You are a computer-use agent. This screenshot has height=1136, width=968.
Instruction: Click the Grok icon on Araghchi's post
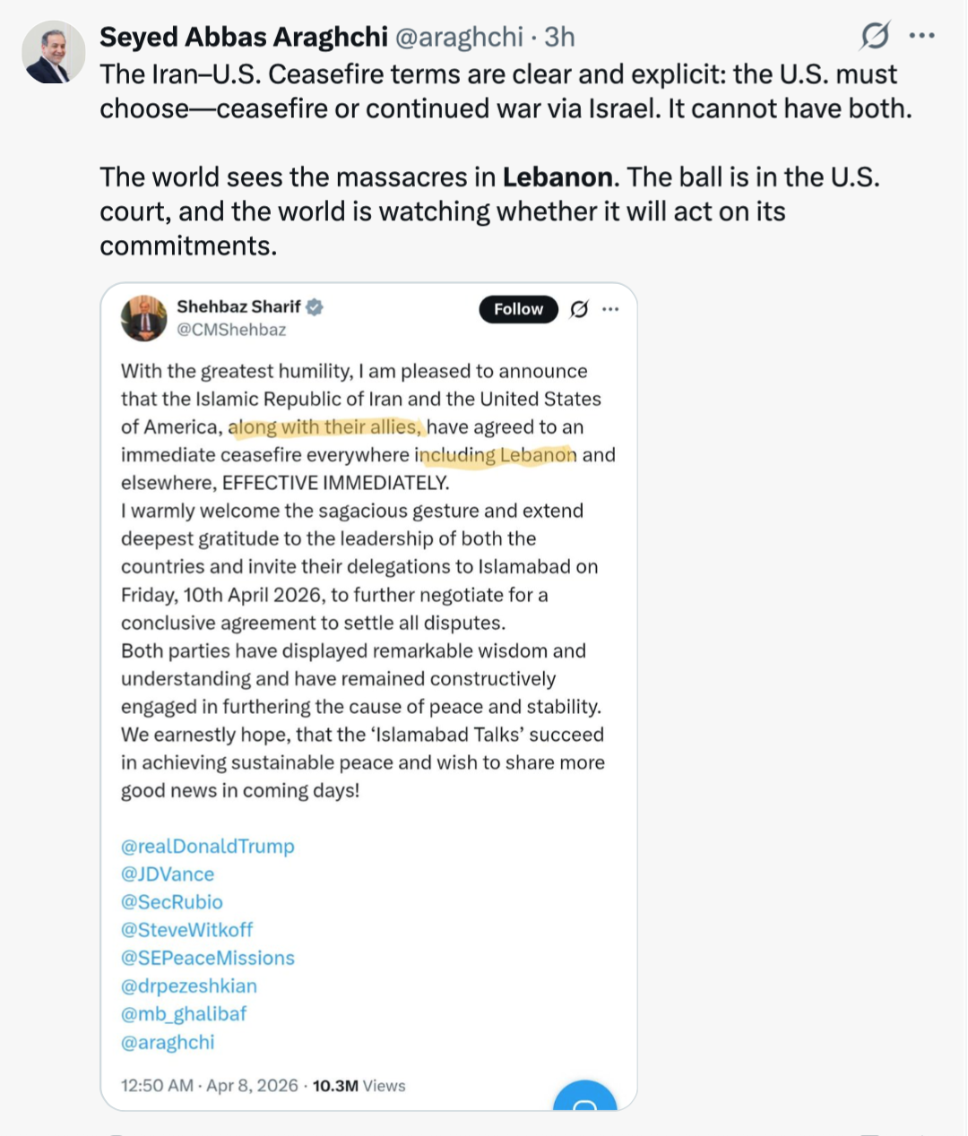(875, 36)
